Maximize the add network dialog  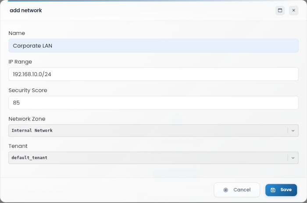[x=280, y=10]
